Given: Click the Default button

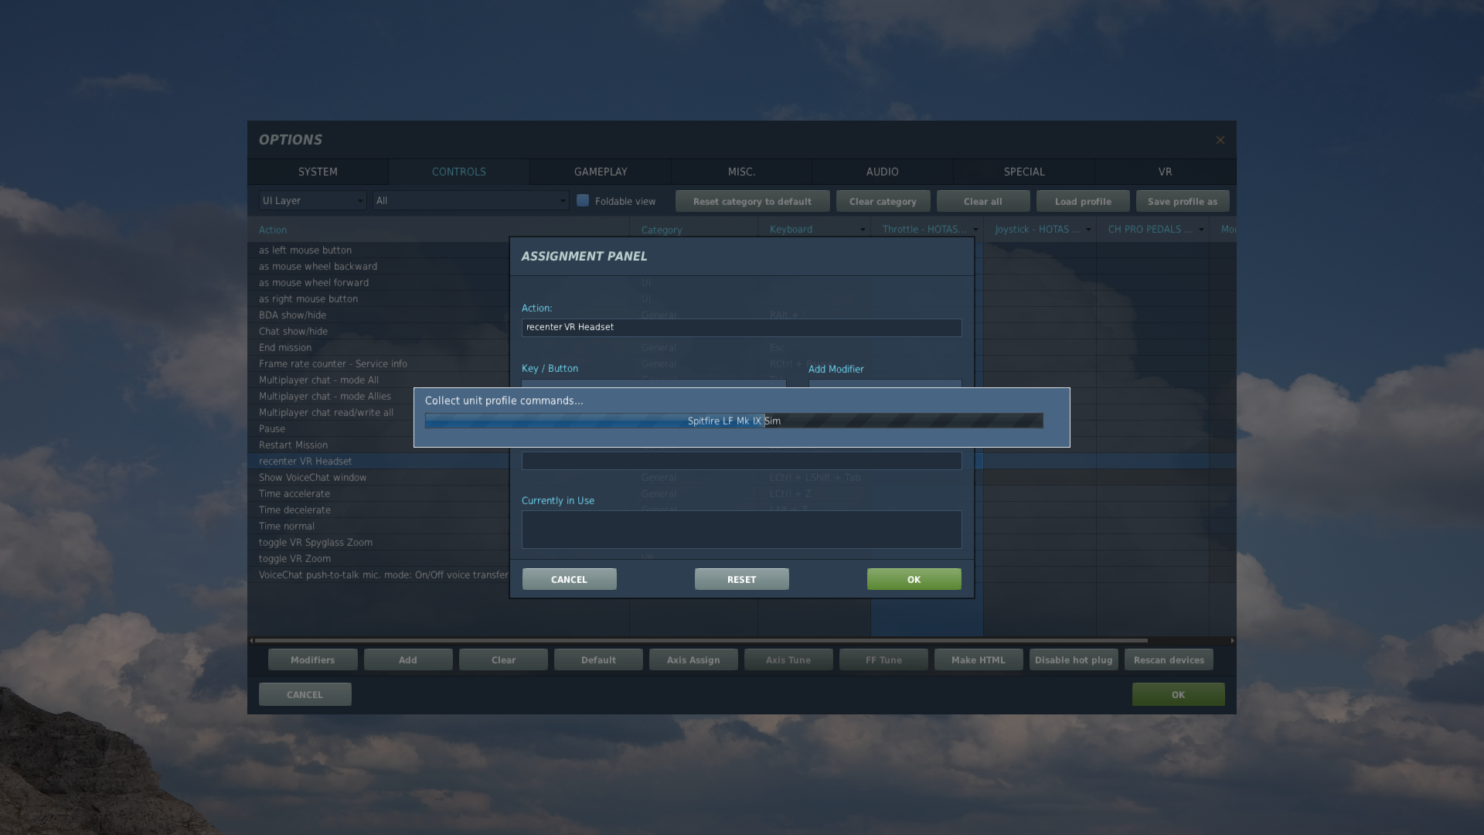Looking at the screenshot, I should (598, 659).
